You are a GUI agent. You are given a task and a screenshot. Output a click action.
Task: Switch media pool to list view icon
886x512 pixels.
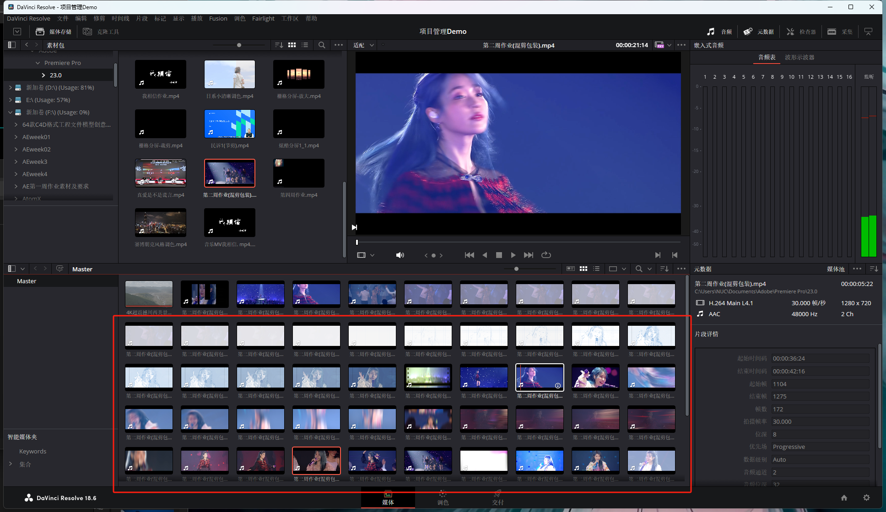click(596, 269)
